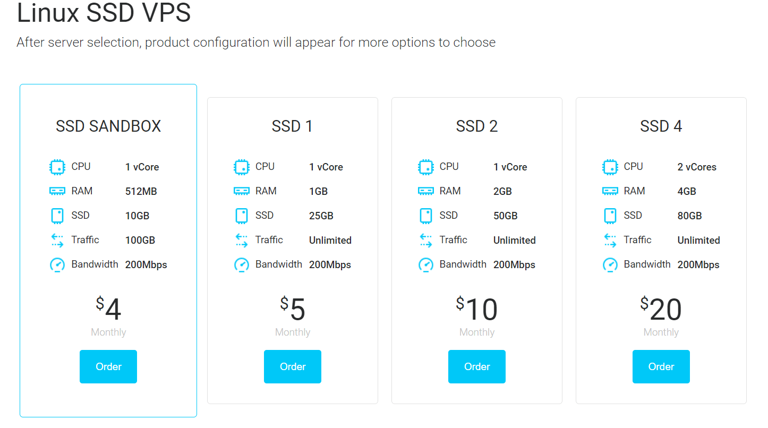Order the SSD SANDBOX plan
768x428 pixels.
tap(108, 366)
